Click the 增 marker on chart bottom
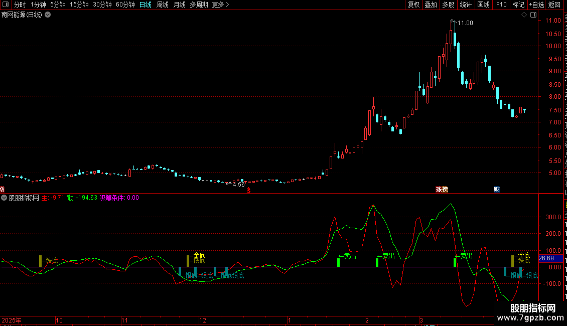The width and height of the screenshot is (567, 326). [x=2, y=190]
